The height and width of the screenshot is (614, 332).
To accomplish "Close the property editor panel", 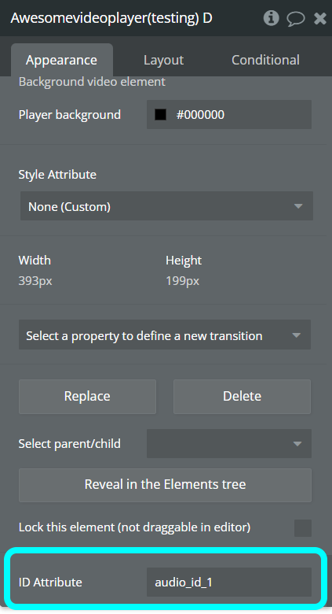I will tap(320, 18).
